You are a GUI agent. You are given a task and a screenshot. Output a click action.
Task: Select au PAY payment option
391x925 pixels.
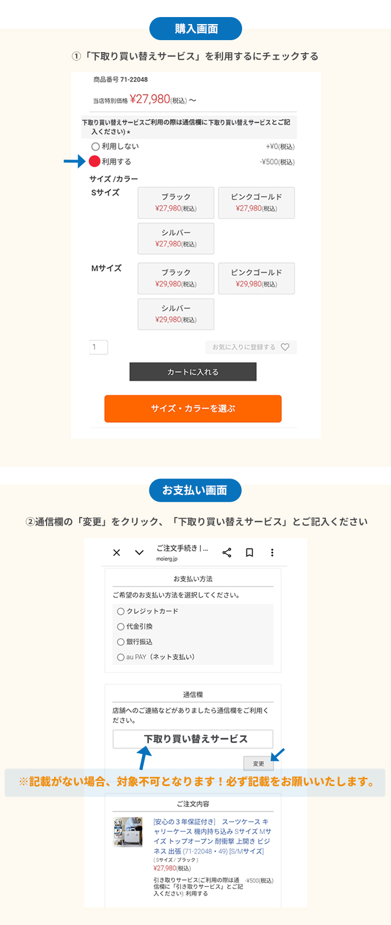point(121,657)
